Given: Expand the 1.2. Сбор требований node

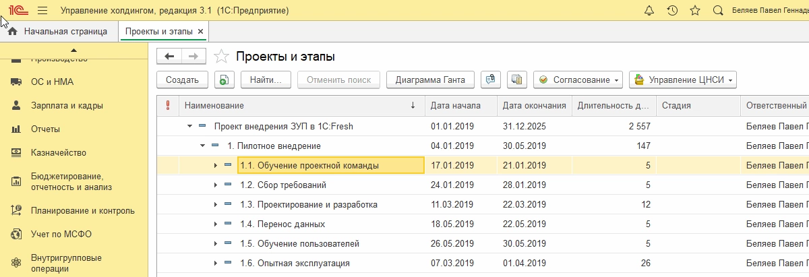Looking at the screenshot, I should 216,185.
